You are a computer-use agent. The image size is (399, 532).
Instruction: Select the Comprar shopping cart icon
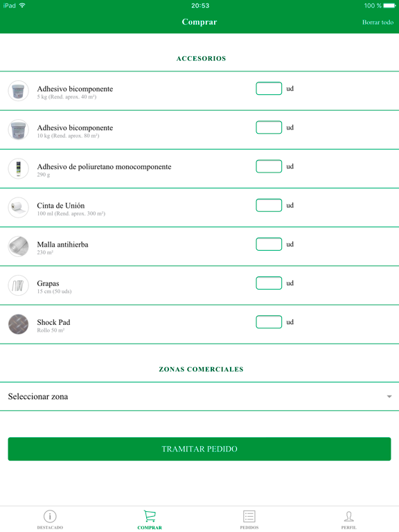(x=150, y=515)
